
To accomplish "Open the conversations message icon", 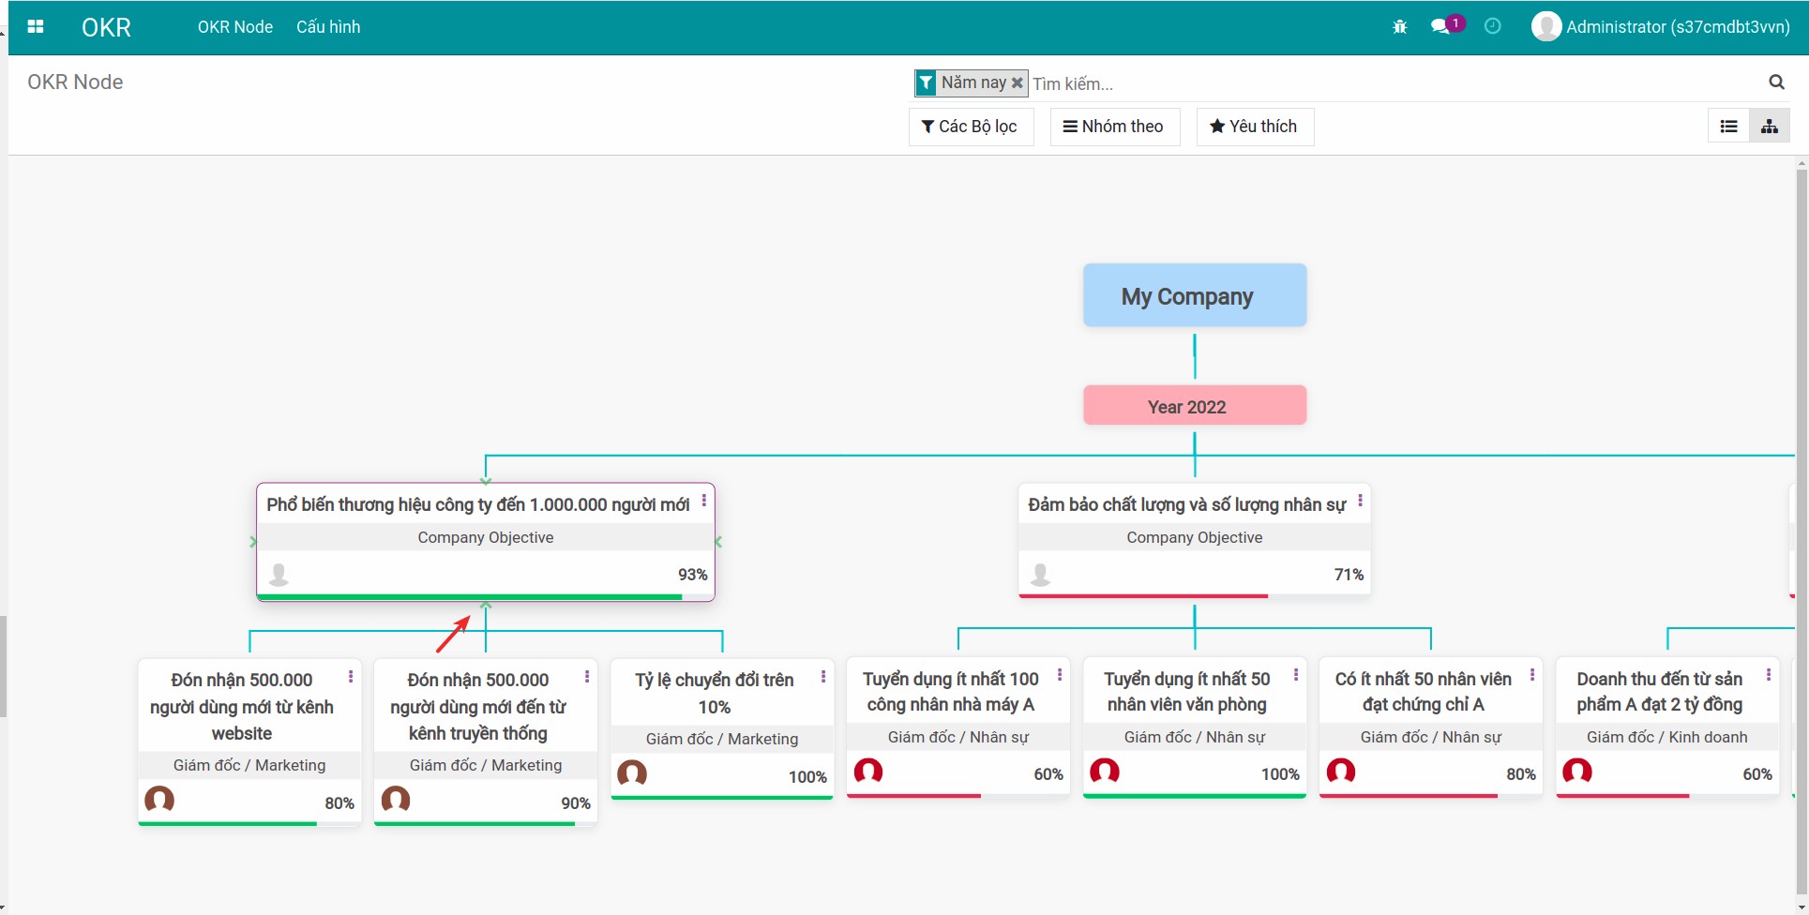I will [x=1440, y=27].
